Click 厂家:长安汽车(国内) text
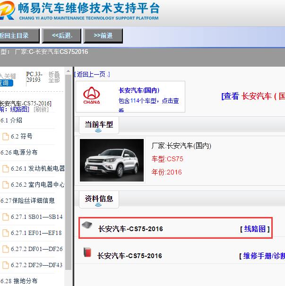 (181, 146)
